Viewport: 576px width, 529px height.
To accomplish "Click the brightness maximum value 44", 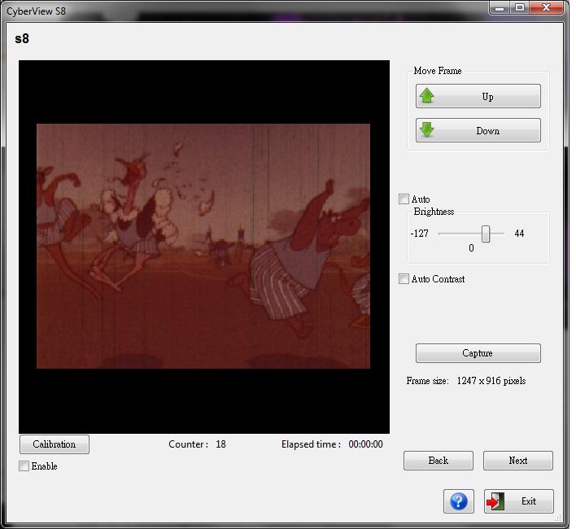I will pyautogui.click(x=519, y=234).
